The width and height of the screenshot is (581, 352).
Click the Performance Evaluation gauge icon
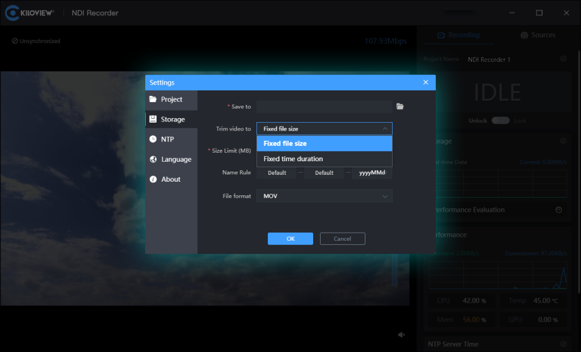click(x=559, y=209)
